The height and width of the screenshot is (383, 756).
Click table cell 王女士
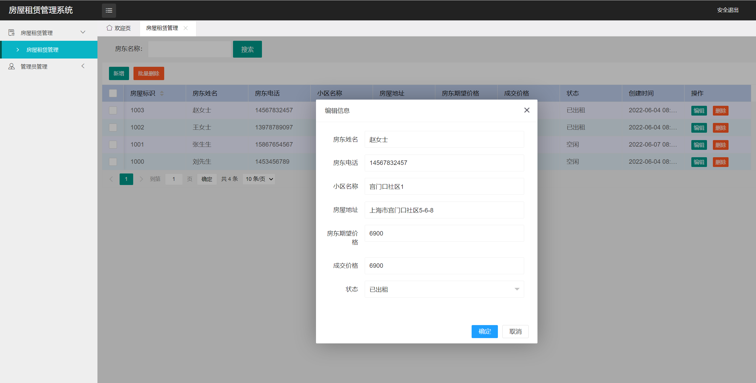pyautogui.click(x=202, y=127)
